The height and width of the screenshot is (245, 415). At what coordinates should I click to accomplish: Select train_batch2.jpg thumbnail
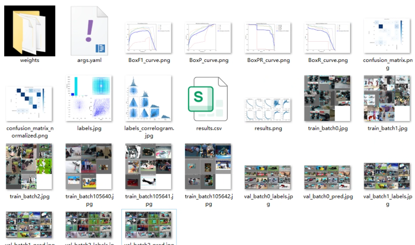29,166
